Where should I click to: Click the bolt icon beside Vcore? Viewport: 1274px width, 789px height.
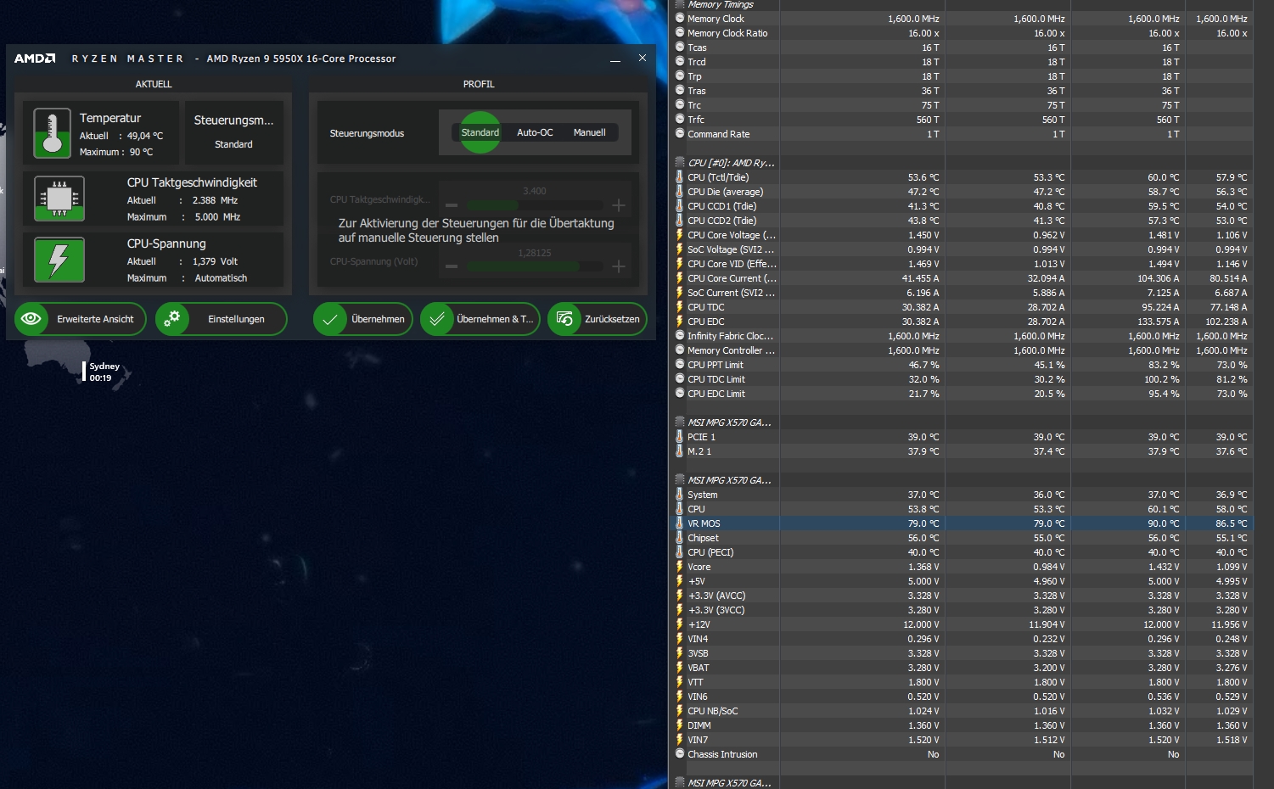(x=680, y=567)
